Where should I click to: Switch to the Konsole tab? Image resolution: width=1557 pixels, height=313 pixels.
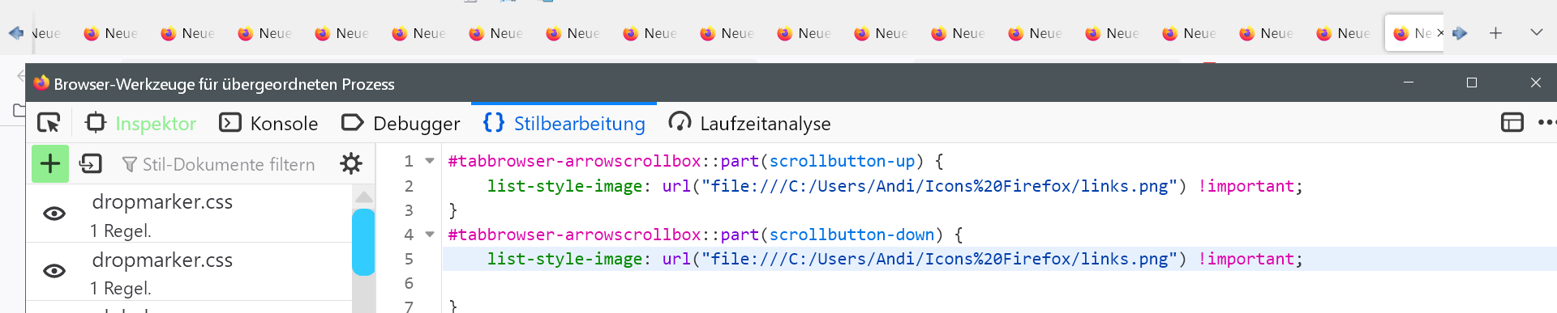click(268, 123)
